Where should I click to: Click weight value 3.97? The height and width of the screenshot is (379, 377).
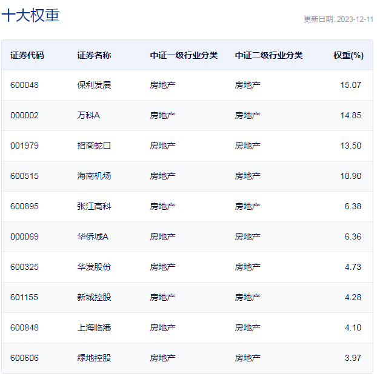(353, 358)
